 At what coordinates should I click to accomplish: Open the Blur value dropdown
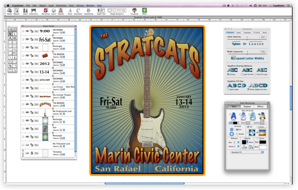236,142
